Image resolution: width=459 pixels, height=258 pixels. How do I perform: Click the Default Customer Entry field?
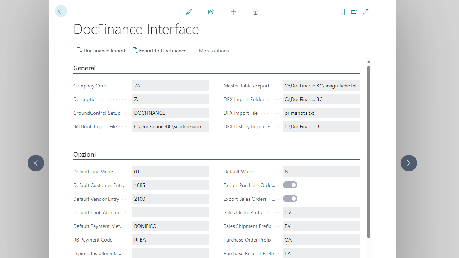pyautogui.click(x=171, y=185)
